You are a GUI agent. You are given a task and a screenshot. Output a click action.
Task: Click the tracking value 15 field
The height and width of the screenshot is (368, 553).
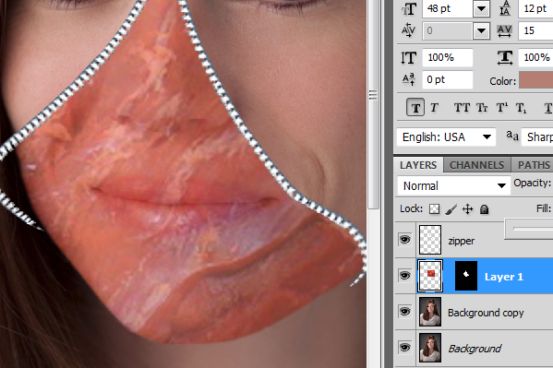(x=535, y=31)
